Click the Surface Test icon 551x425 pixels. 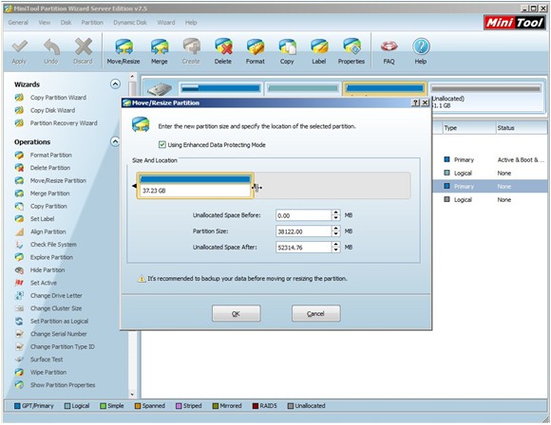[x=19, y=360]
